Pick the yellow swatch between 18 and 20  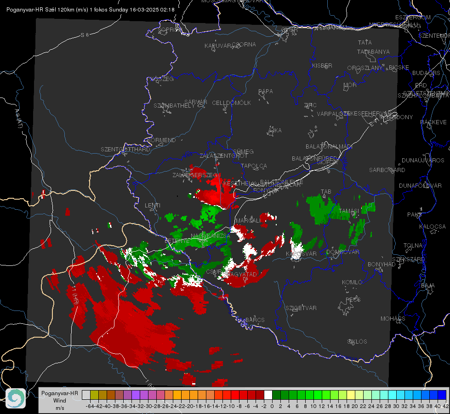coord(351,395)
